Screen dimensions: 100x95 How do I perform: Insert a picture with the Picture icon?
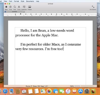[x=30, y=7]
